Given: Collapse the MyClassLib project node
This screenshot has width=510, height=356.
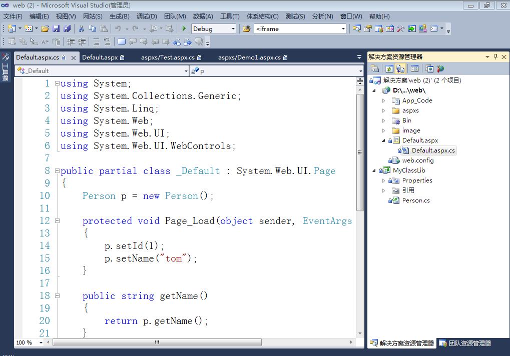Looking at the screenshot, I should pyautogui.click(x=374, y=170).
